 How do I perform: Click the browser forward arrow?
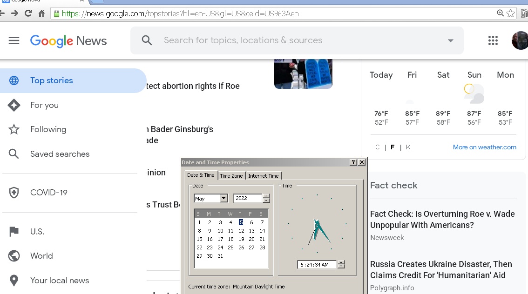coord(14,13)
